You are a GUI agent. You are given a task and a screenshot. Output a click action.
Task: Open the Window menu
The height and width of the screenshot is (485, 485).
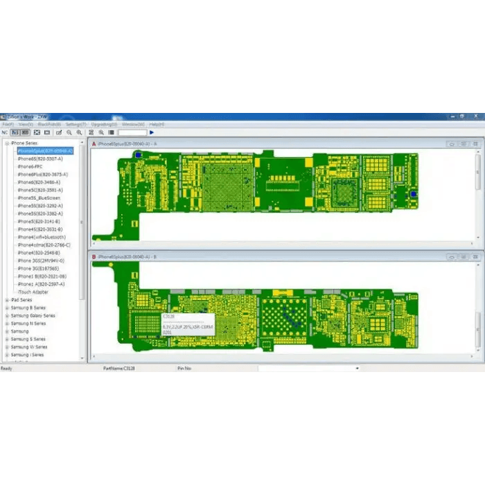click(x=132, y=124)
